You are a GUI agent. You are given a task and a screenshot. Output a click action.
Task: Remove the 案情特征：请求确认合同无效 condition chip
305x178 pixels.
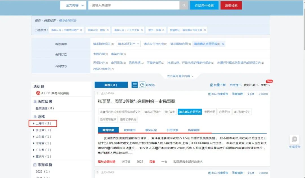pyautogui.click(x=205, y=30)
